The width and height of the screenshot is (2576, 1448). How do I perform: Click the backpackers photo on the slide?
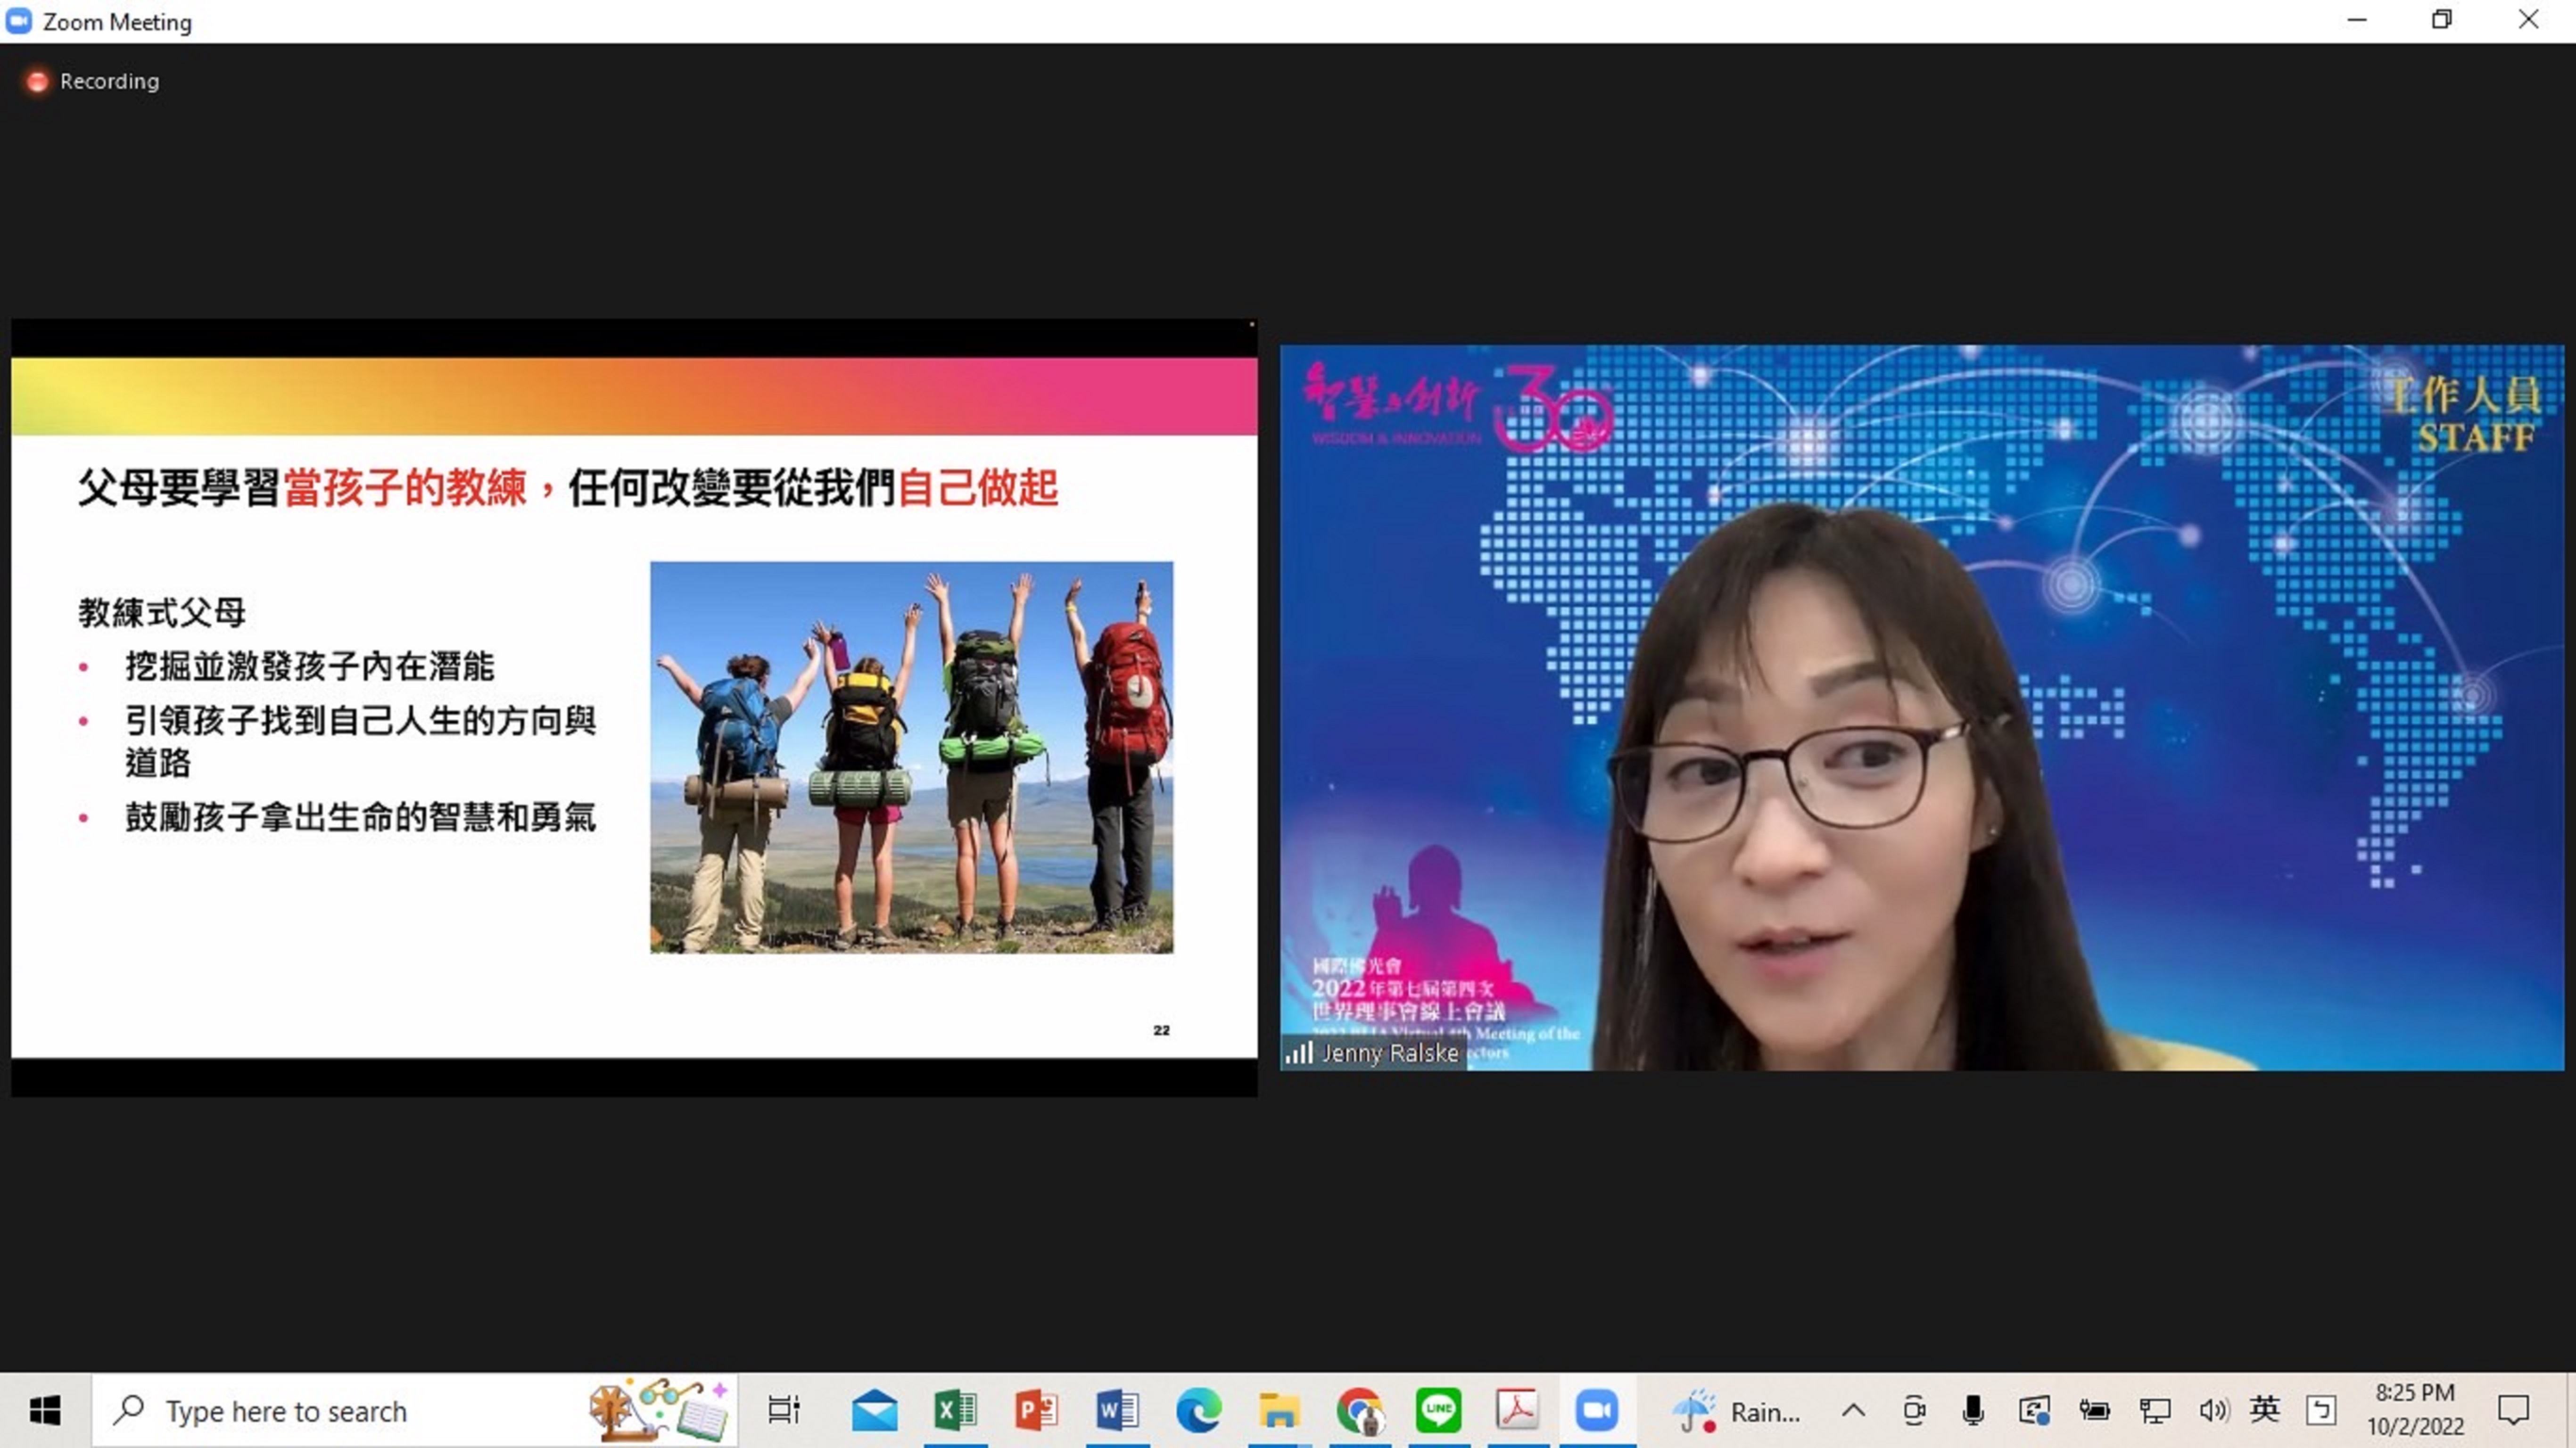911,757
